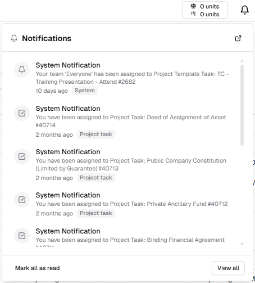The width and height of the screenshot is (255, 283).
Task: Click the bell icon in the top bar
Action: [x=244, y=10]
